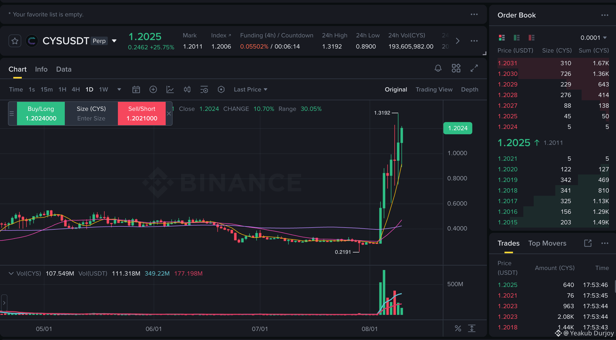Grab the quick order panel drag handle
This screenshot has height=340, width=616.
12,114
